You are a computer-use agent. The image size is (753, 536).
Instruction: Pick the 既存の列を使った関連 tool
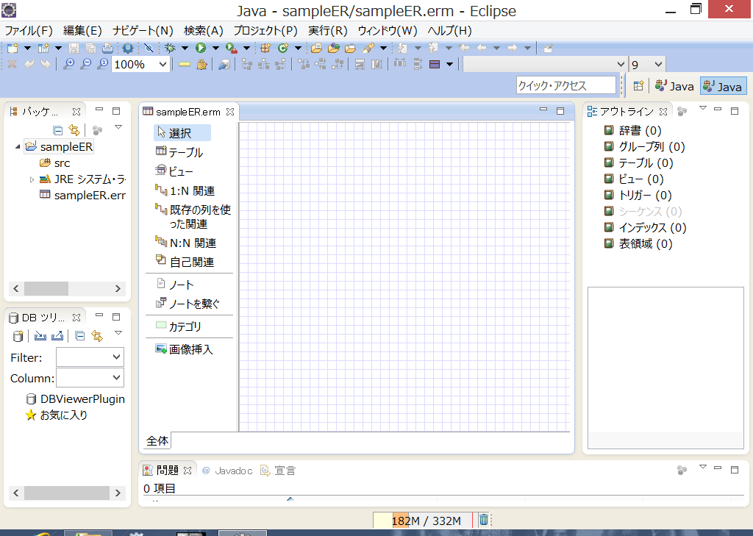[x=193, y=217]
